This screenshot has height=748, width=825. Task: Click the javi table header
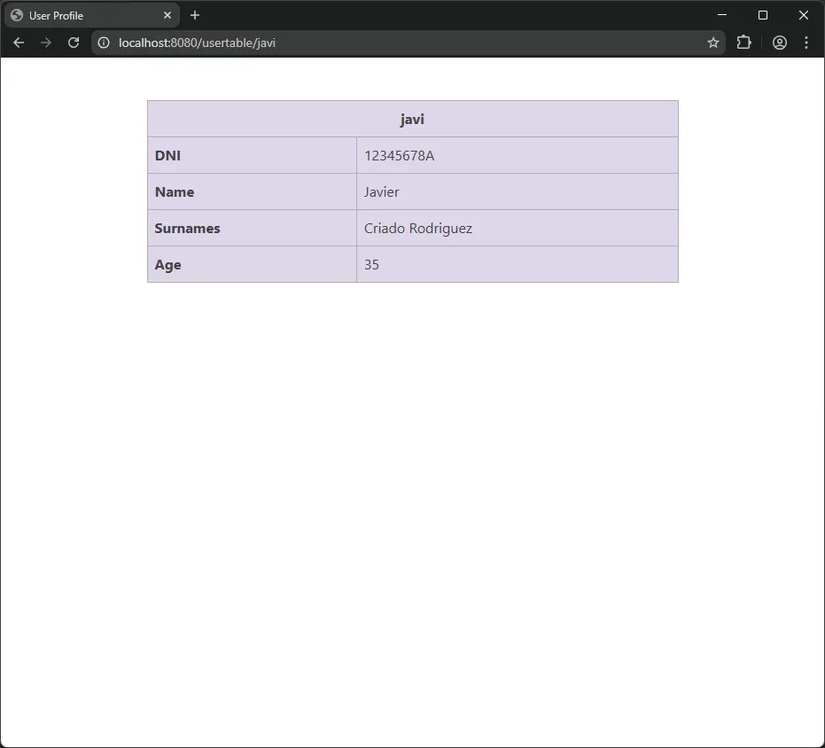[412, 118]
